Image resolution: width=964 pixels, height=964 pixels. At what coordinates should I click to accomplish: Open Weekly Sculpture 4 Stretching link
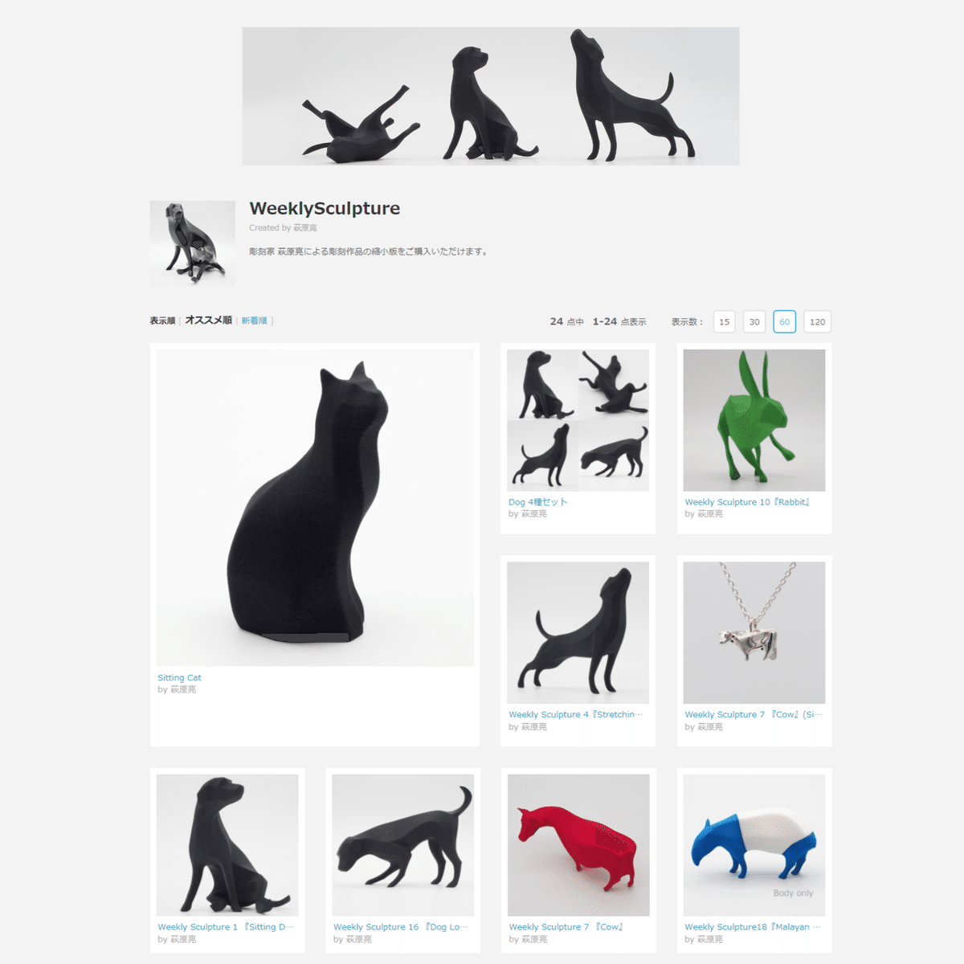pos(575,715)
